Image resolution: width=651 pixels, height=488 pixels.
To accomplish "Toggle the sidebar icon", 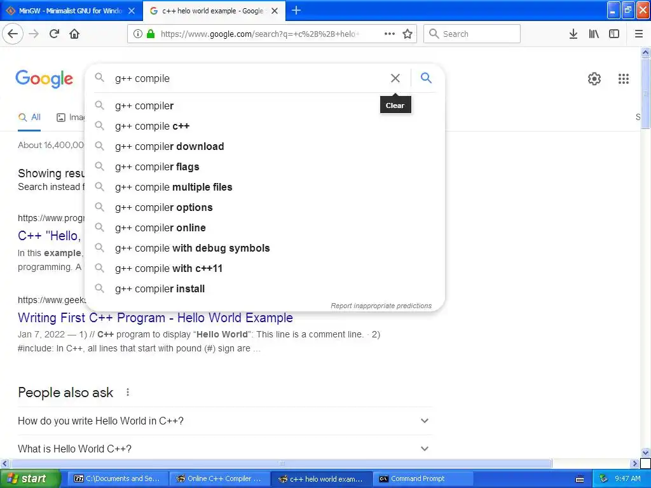I will [614, 34].
